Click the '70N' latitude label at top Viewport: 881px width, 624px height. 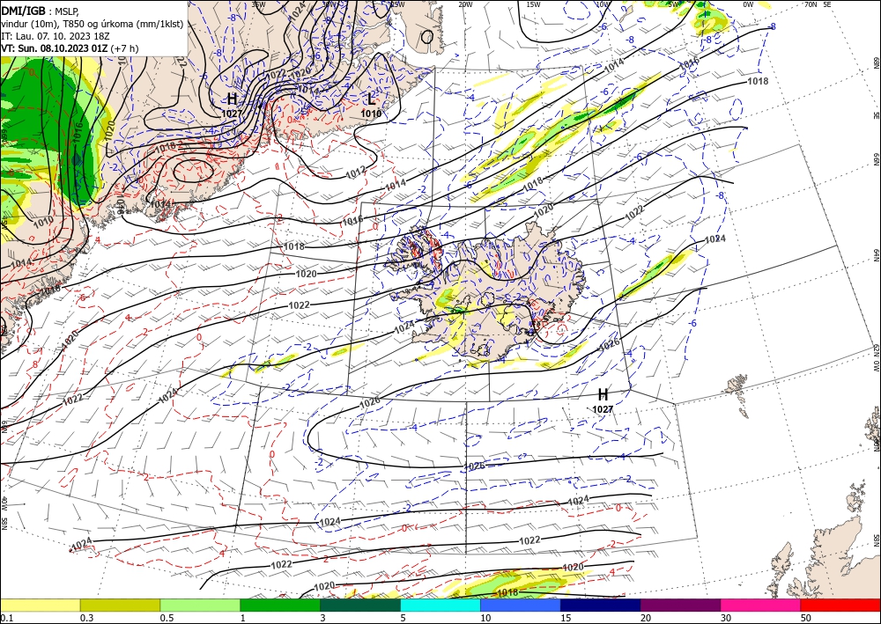(x=811, y=4)
